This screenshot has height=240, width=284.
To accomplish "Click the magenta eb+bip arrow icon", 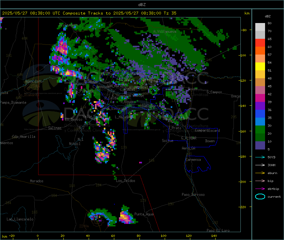I will pyautogui.click(x=260, y=189).
